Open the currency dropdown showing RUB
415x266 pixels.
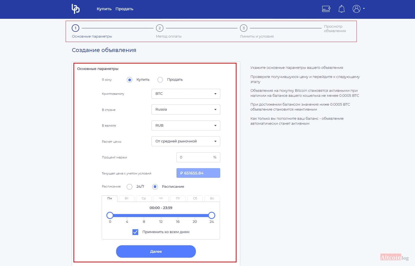coord(186,126)
